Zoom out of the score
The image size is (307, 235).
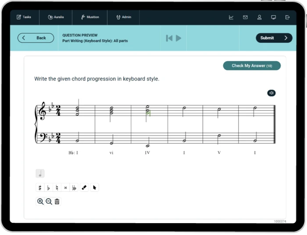pos(49,201)
